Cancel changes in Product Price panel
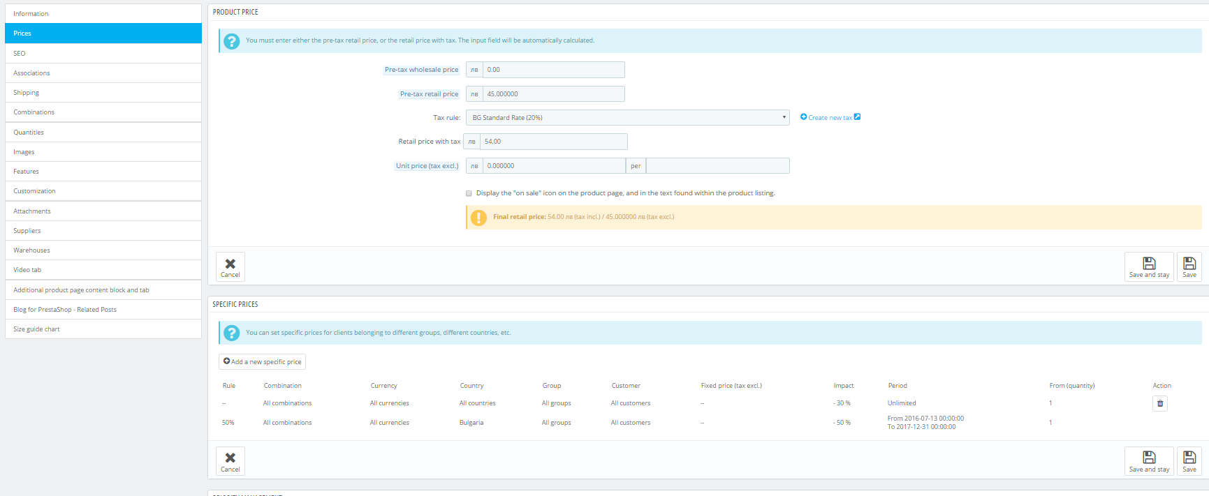The image size is (1209, 496). tap(230, 266)
